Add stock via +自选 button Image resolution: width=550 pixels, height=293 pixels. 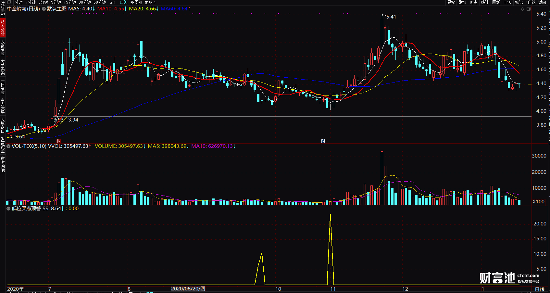531,2
